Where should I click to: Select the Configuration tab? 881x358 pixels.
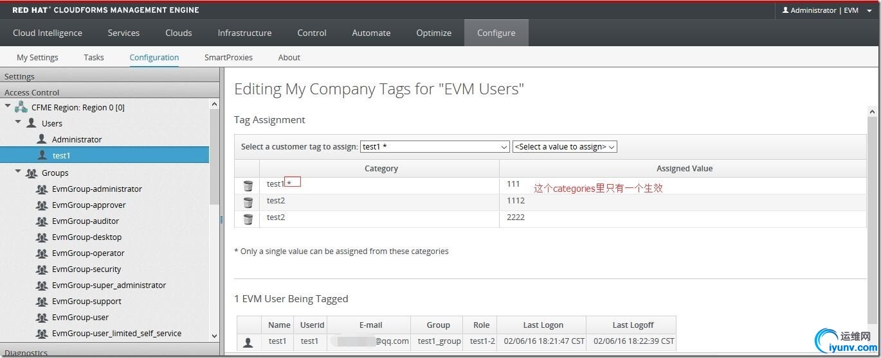(x=154, y=57)
